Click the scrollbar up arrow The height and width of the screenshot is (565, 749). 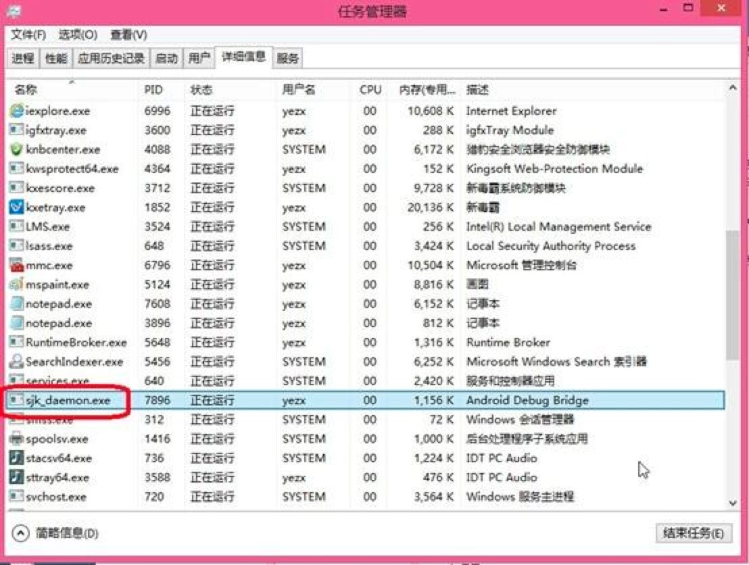tap(732, 88)
